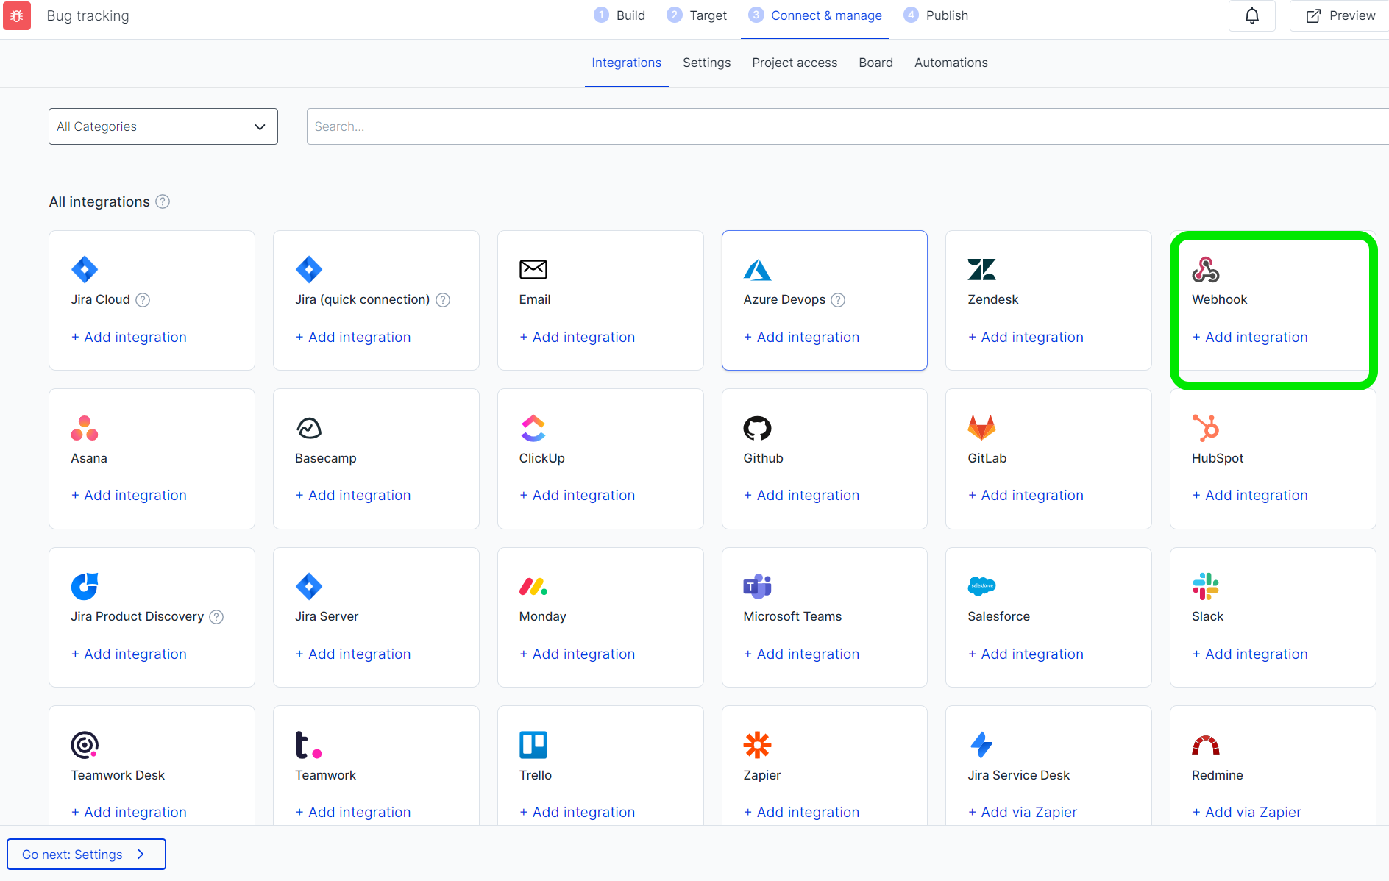
Task: Click the Webhook logo icon
Action: point(1206,270)
